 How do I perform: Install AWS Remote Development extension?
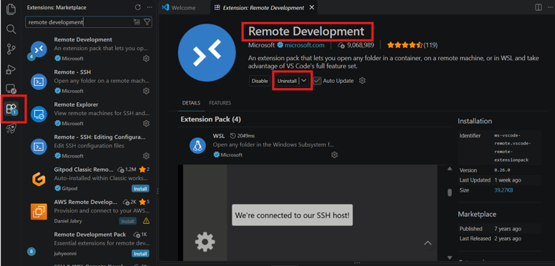click(127, 221)
